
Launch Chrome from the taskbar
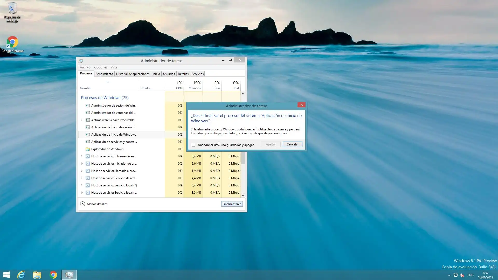[53, 275]
